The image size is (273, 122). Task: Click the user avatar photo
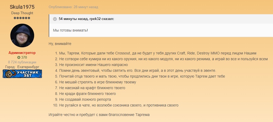22,35
